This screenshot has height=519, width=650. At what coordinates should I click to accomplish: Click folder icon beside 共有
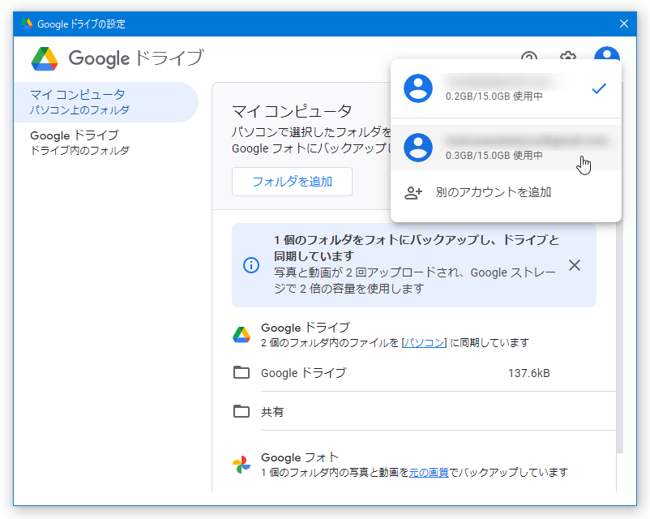[x=242, y=411]
